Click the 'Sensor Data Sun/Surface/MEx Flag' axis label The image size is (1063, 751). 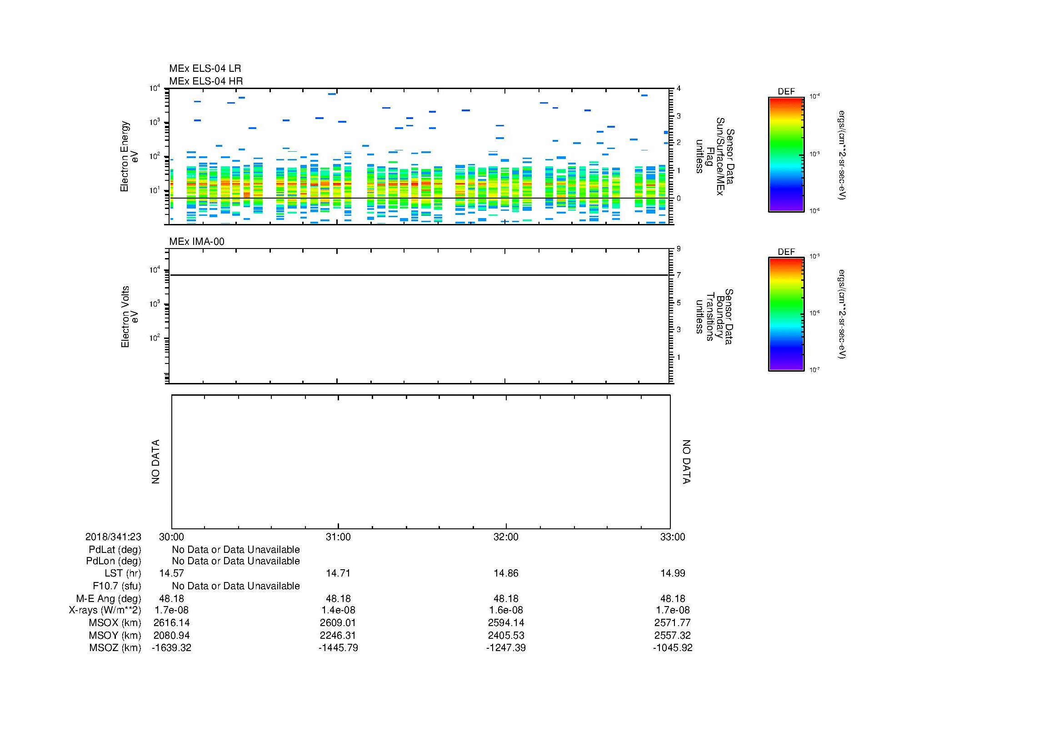(x=715, y=156)
